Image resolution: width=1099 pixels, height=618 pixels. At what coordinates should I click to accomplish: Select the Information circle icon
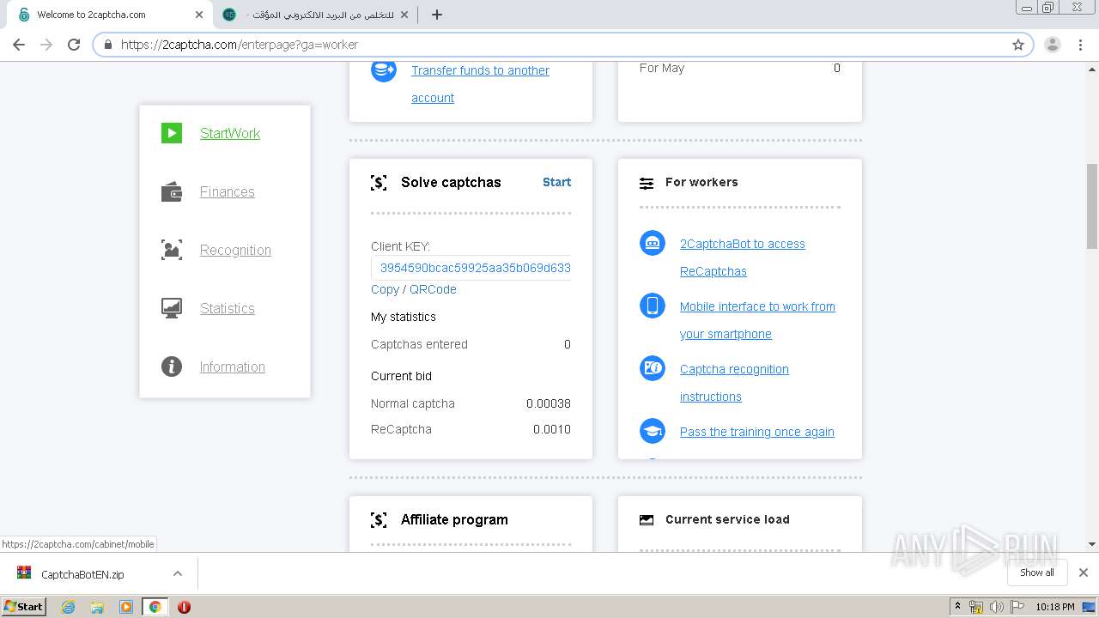[x=172, y=367]
